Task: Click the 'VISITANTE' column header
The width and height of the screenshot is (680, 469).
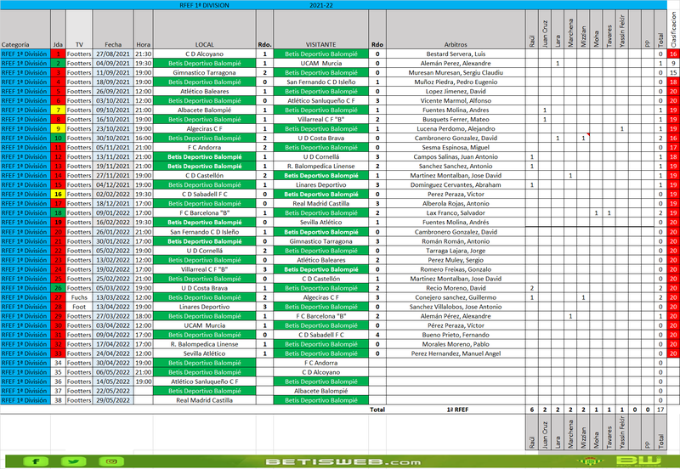Action: click(x=321, y=29)
